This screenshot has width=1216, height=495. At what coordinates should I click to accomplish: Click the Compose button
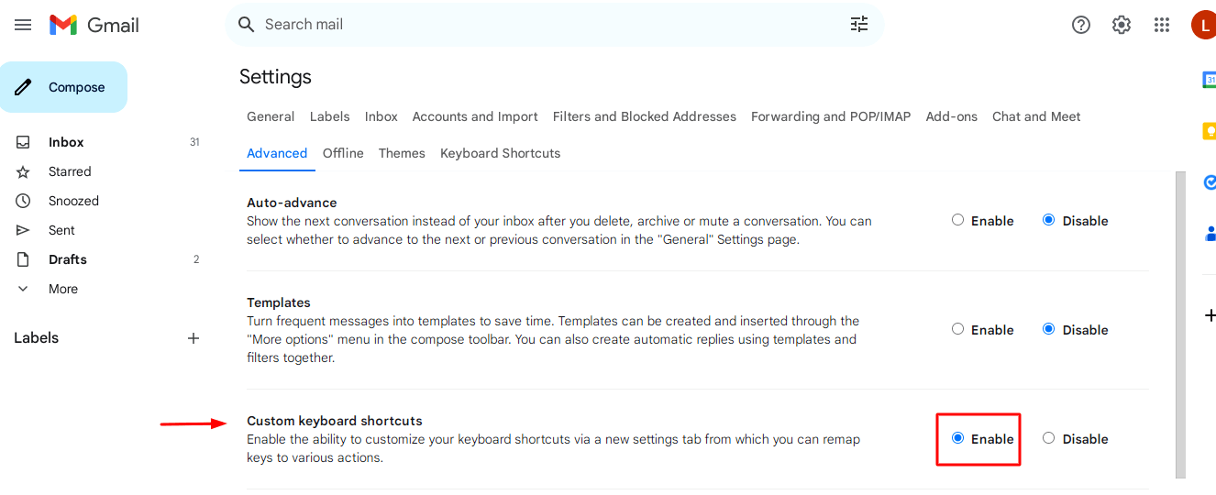tap(64, 87)
